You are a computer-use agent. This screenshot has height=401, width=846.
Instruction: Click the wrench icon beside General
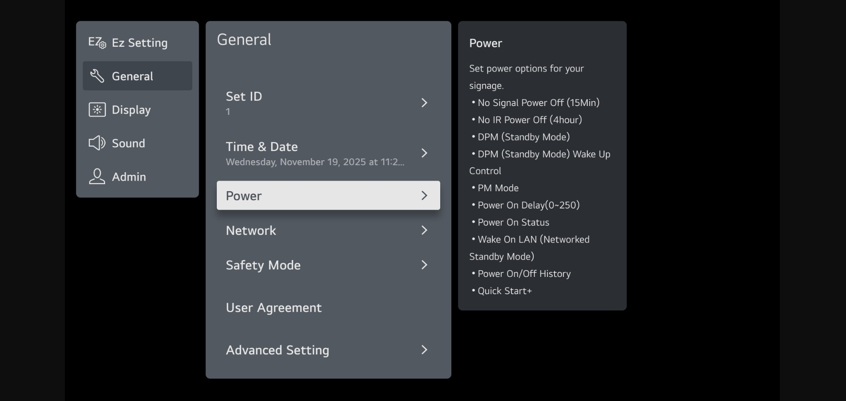coord(97,76)
